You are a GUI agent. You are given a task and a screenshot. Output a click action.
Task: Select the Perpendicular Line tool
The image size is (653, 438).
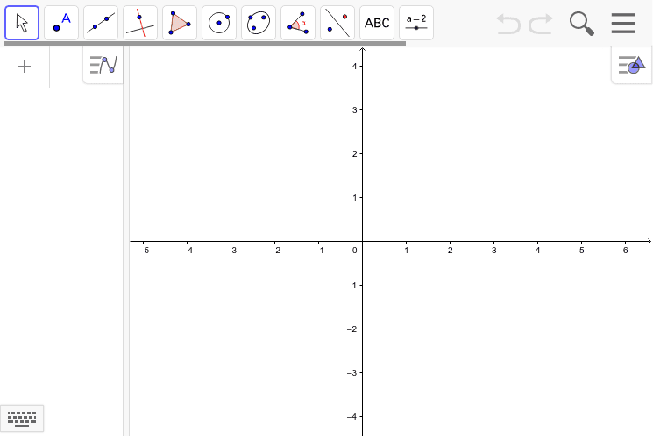140,23
